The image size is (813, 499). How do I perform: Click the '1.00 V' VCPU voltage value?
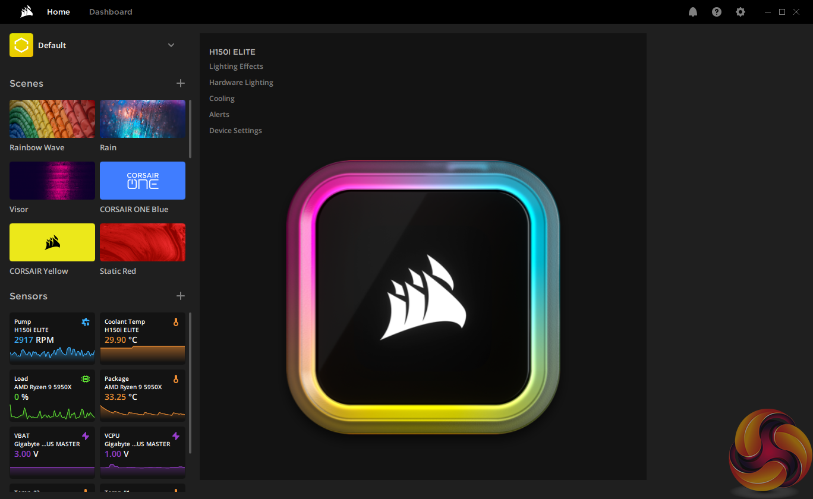(x=116, y=454)
